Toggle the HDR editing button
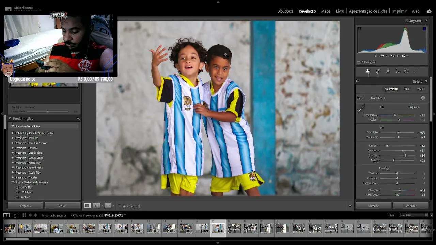The width and height of the screenshot is (436, 245). click(x=420, y=89)
